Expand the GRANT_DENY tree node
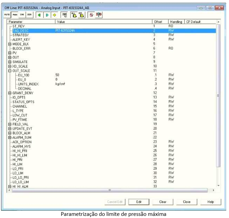The image size is (229, 218). point(10,93)
